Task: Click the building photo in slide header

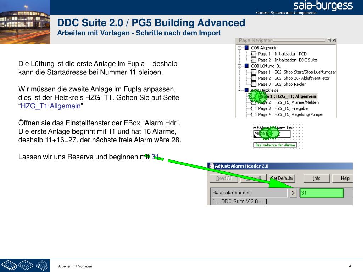Action: click(x=25, y=22)
